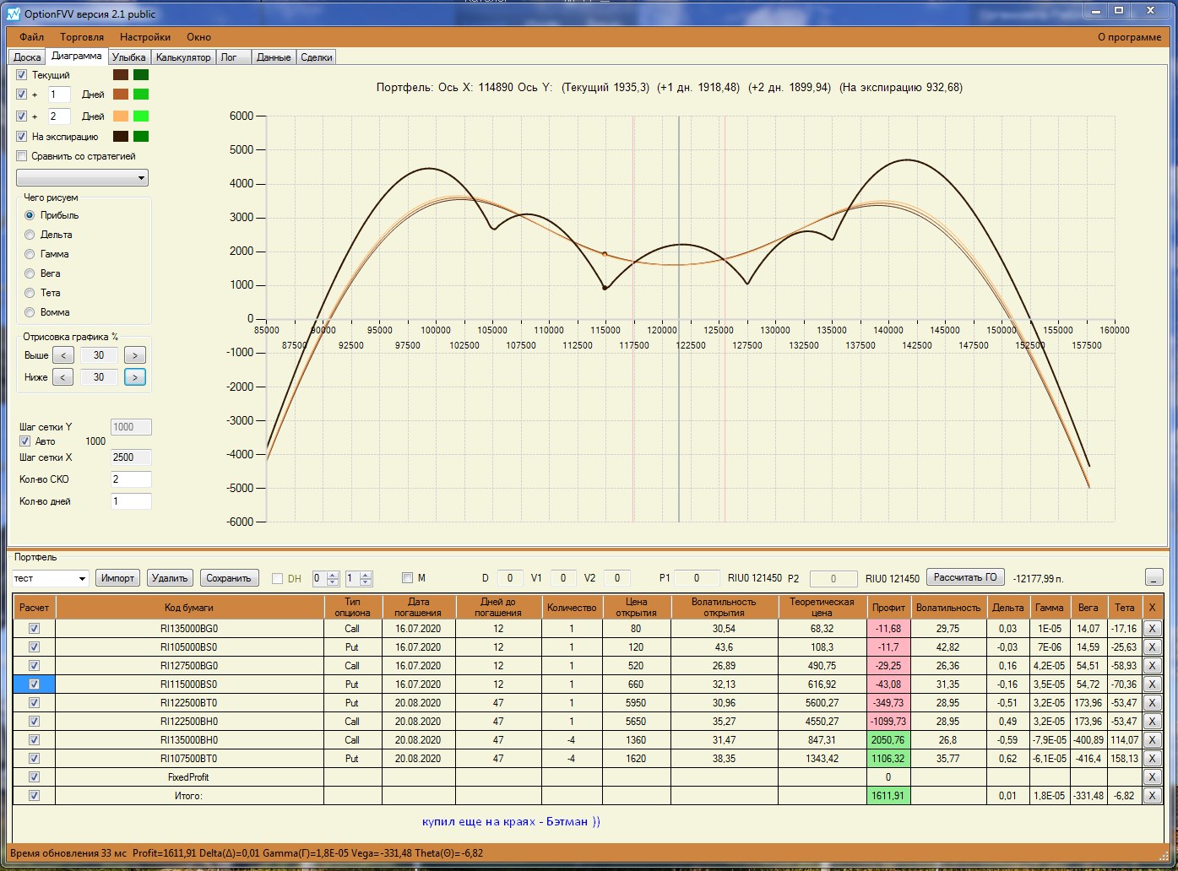
Task: Remove the Итого row via X button
Action: (x=1152, y=796)
